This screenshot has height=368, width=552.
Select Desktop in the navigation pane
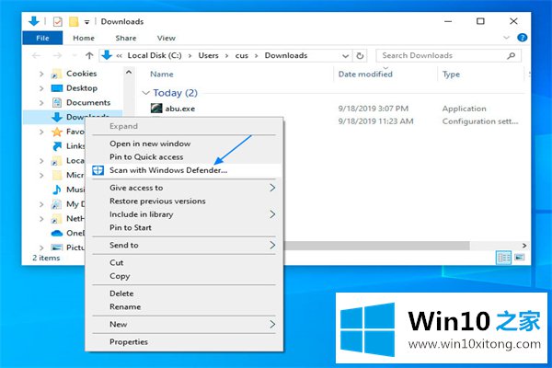click(x=82, y=88)
